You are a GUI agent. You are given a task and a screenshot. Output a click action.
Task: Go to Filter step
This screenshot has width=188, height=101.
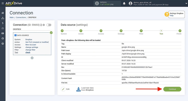point(141,31)
